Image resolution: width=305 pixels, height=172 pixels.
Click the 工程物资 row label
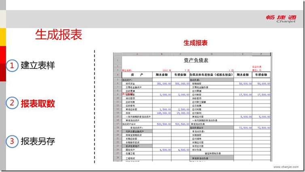[x=130, y=158]
